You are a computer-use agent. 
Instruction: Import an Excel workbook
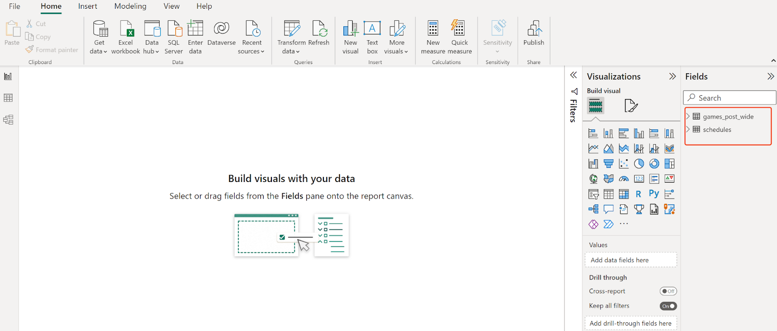[x=125, y=37]
